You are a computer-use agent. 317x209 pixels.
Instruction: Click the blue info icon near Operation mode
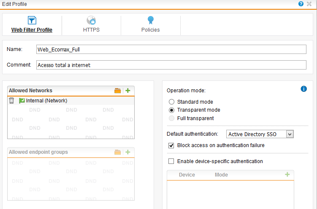[303, 88]
